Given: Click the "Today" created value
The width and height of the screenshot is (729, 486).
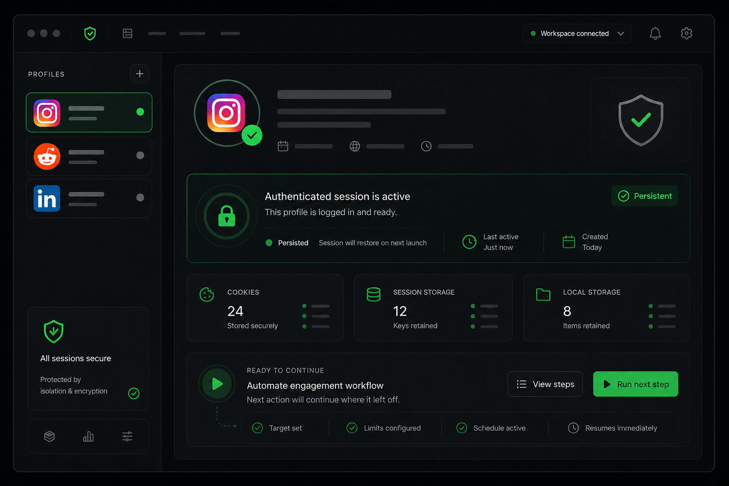Looking at the screenshot, I should point(592,248).
